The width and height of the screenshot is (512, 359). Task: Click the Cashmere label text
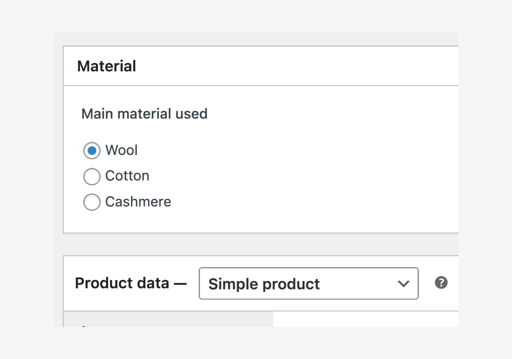point(138,202)
